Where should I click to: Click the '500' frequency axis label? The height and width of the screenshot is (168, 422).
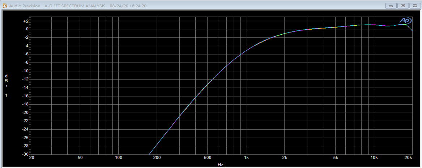208,158
